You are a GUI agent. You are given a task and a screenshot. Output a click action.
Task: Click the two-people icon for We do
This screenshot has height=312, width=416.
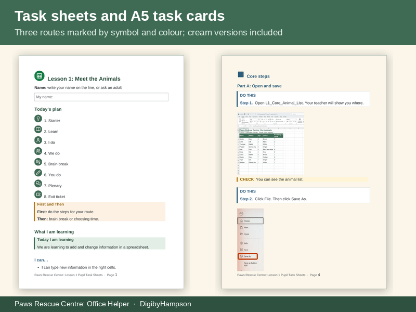(x=38, y=151)
